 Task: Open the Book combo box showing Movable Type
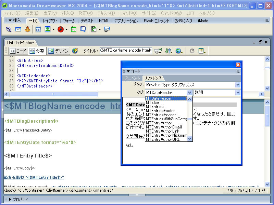[x=193, y=85]
